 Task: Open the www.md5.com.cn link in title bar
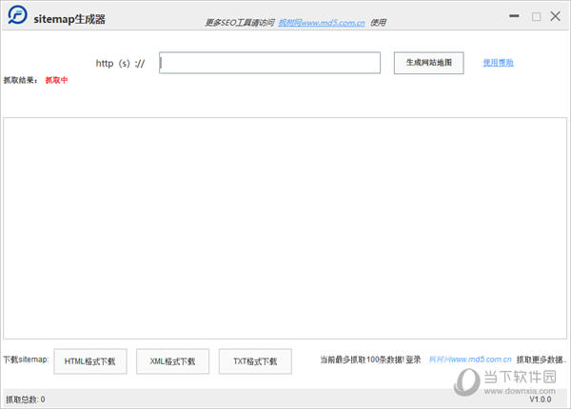322,23
